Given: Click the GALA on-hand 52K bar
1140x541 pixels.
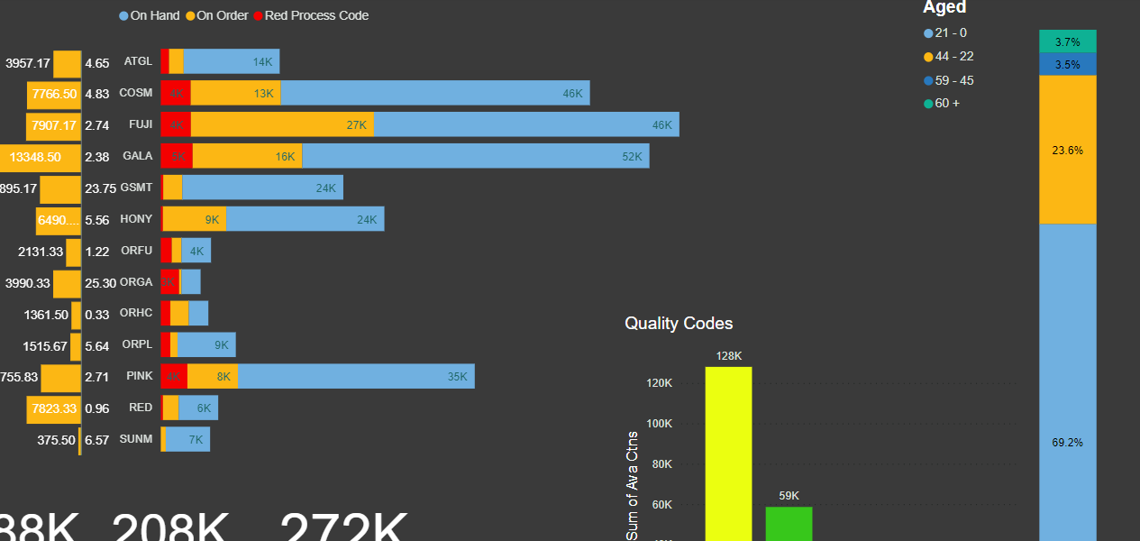Looking at the screenshot, I should point(476,156).
